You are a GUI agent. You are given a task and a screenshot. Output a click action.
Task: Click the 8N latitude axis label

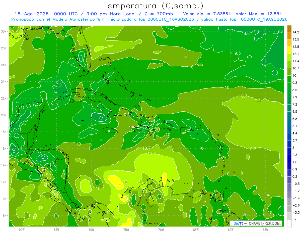[5, 215]
